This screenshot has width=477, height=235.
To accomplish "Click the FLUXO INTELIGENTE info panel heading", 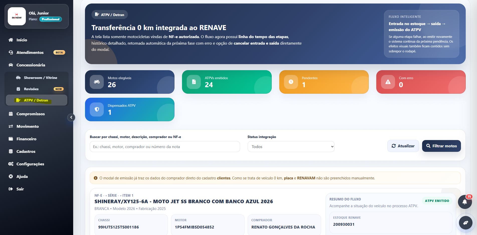I will (405, 17).
